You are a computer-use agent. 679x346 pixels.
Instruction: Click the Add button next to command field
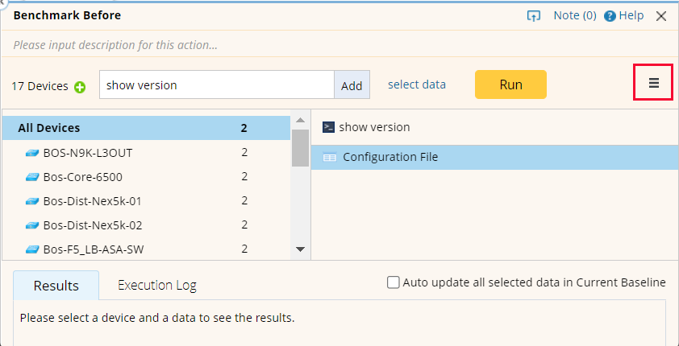point(352,85)
